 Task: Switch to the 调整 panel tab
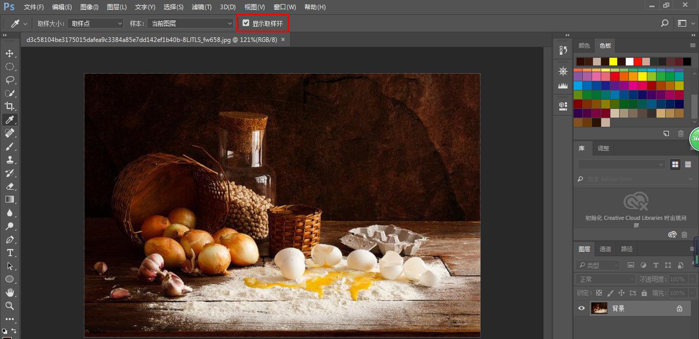click(603, 148)
